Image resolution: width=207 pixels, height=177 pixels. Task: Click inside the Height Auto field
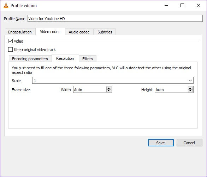[x=171, y=89]
